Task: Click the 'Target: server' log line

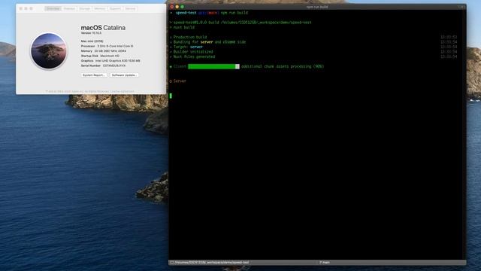Action: (188, 47)
